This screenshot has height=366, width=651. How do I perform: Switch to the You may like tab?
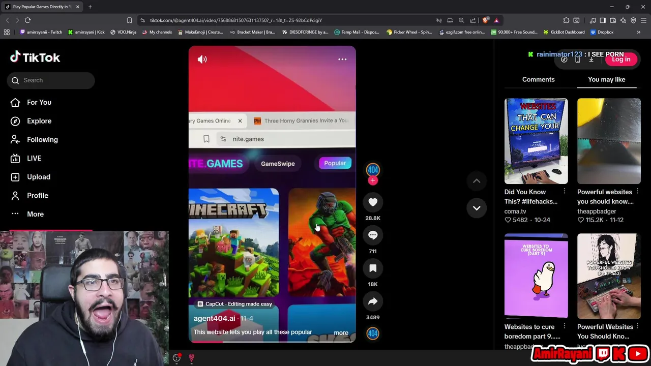tap(606, 79)
